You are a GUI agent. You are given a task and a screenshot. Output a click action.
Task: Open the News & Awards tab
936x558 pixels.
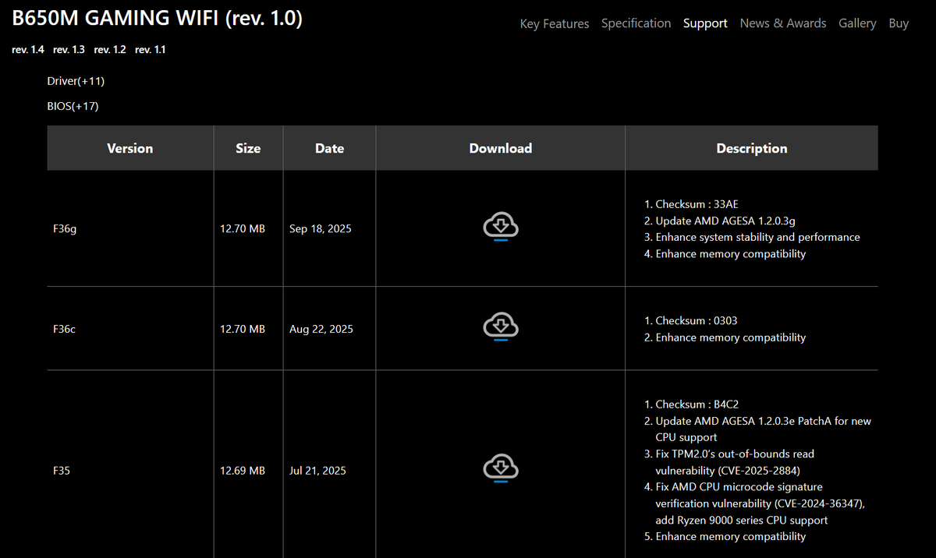(x=783, y=23)
